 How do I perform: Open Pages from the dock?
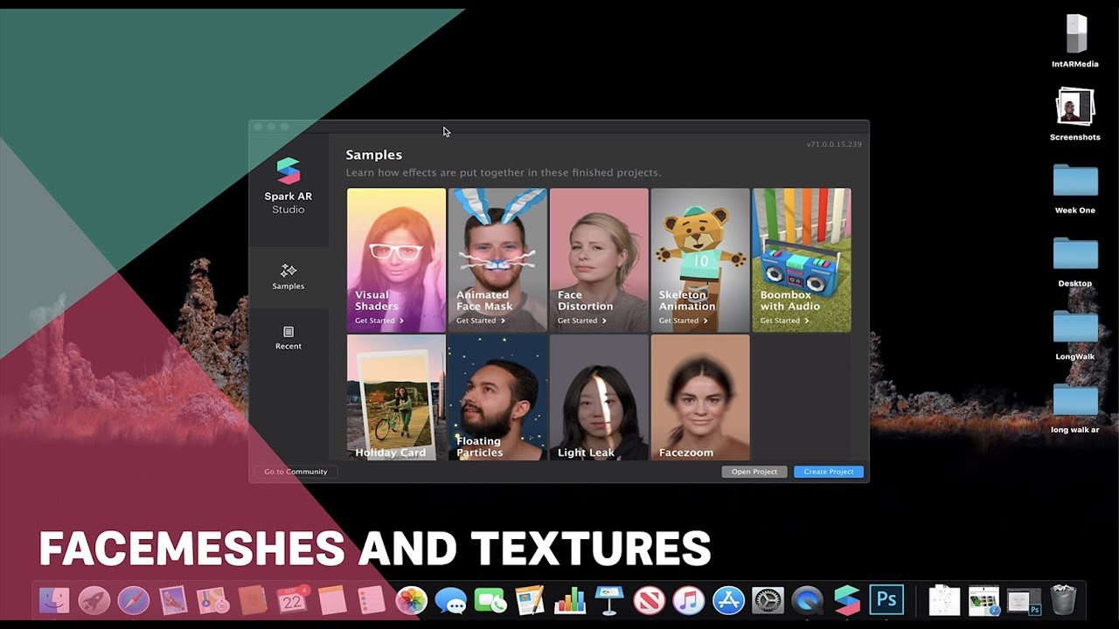point(530,600)
